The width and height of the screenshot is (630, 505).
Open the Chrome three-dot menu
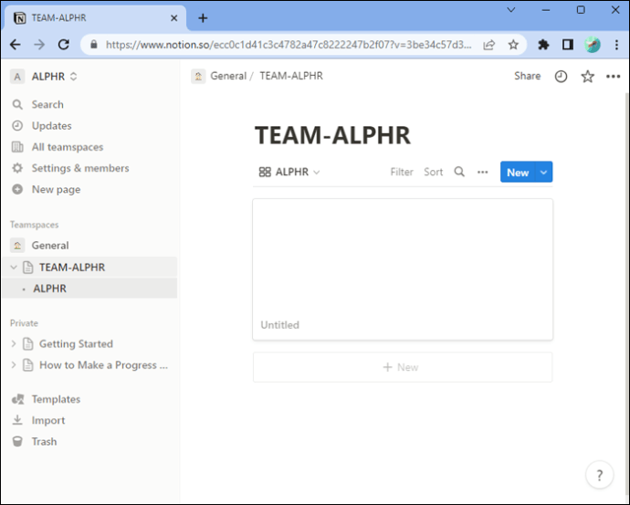[x=616, y=45]
